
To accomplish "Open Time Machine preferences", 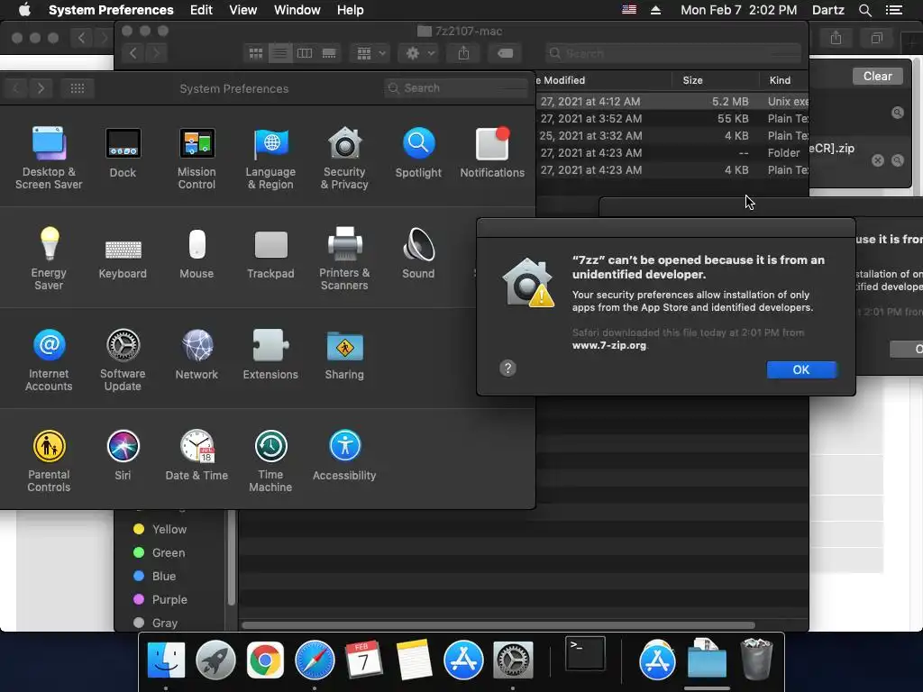I will [270, 460].
